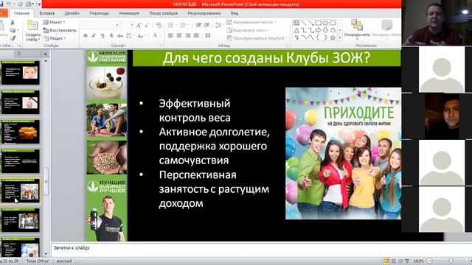Open the font name combo box

(100, 25)
